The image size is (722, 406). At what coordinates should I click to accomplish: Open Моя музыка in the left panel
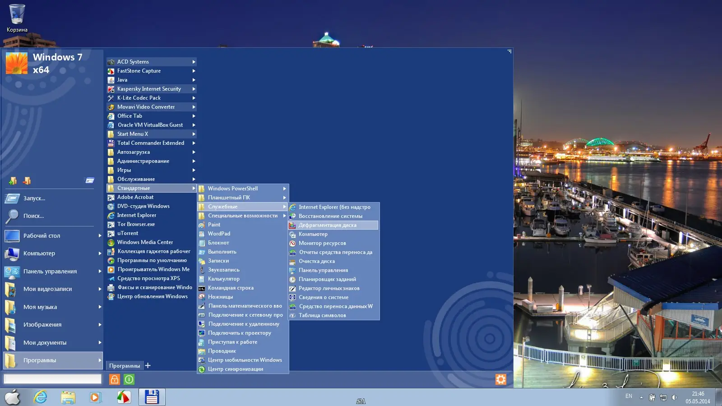click(53, 307)
